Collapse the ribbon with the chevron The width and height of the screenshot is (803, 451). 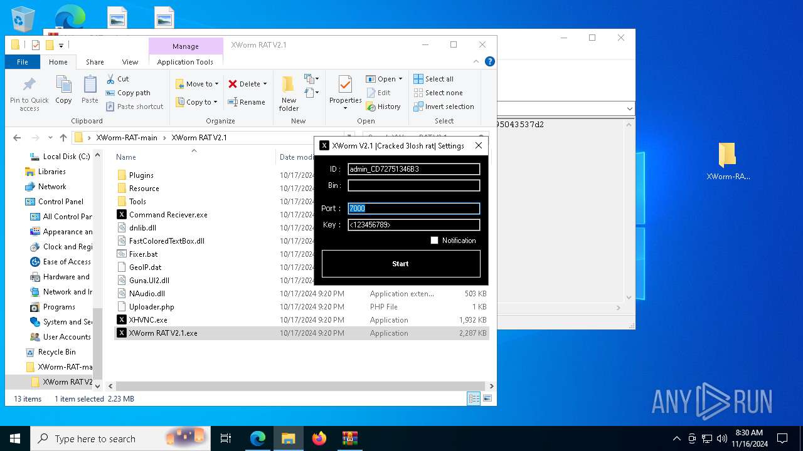(477, 61)
